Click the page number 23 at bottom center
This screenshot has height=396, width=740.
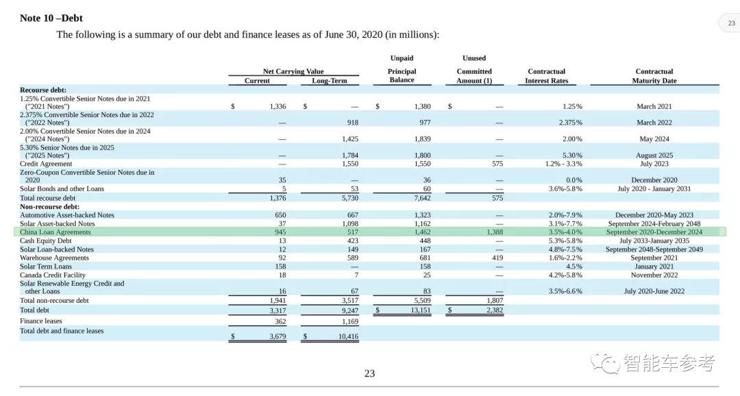[369, 373]
